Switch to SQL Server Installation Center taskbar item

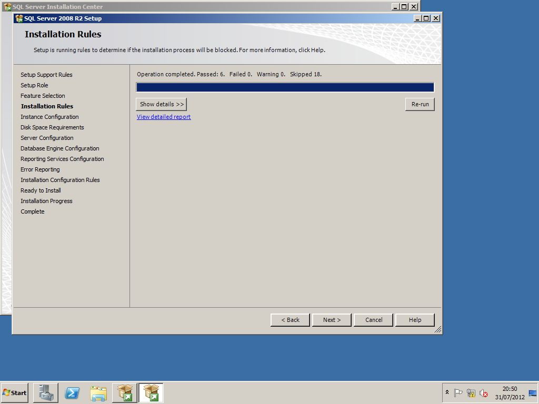[124, 392]
